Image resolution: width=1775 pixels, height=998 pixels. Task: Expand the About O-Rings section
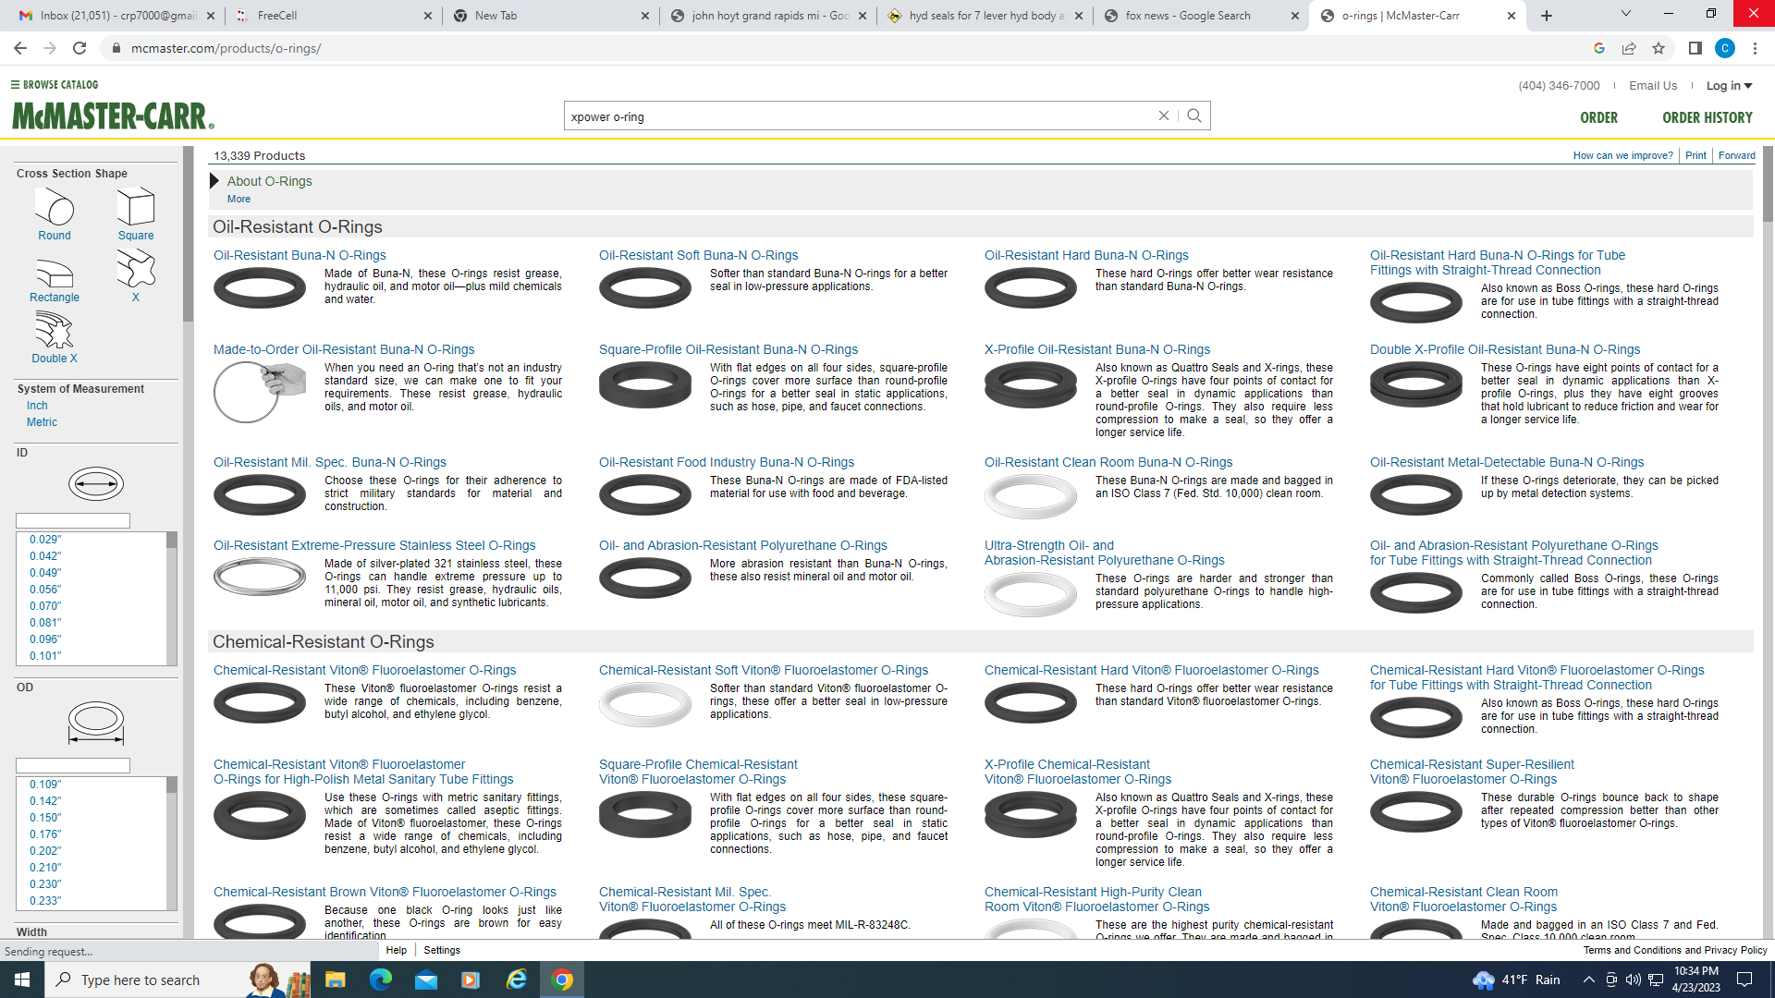click(214, 181)
